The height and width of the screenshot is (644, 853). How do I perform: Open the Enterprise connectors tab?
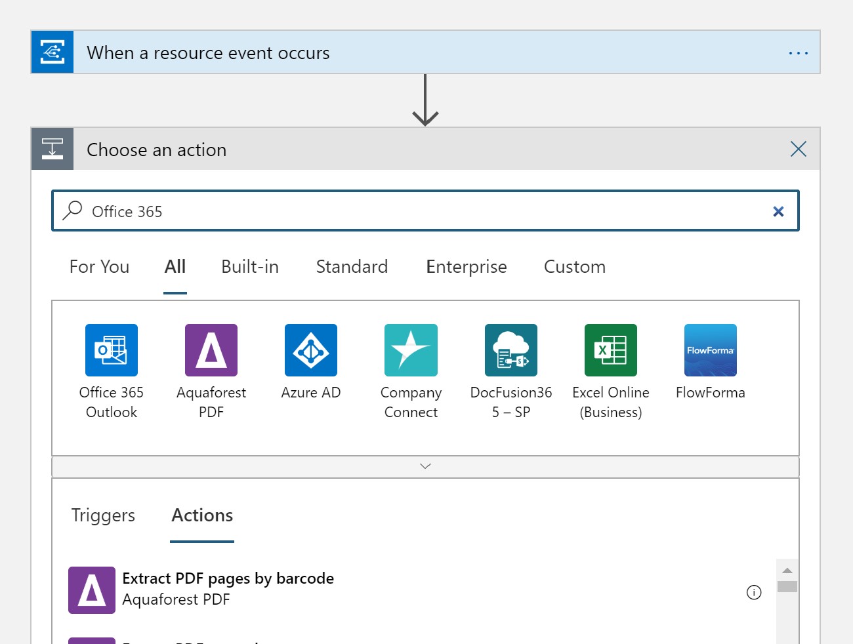pyautogui.click(x=467, y=267)
